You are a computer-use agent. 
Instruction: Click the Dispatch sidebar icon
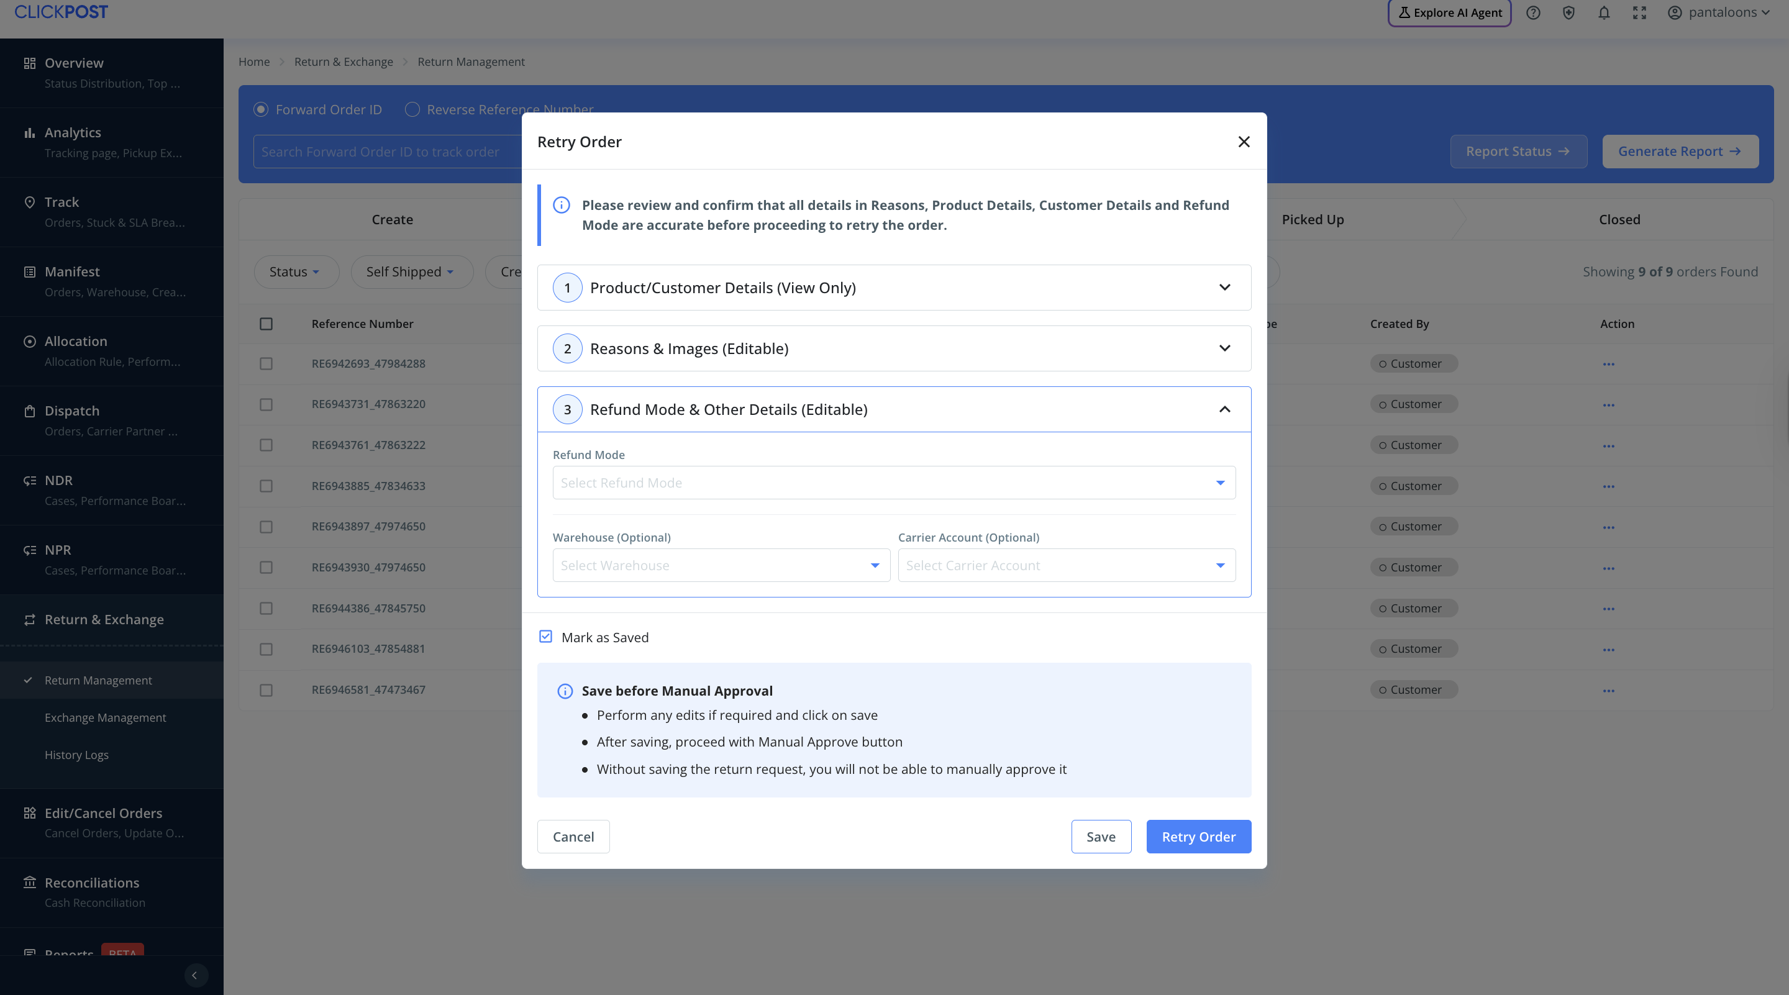click(x=29, y=411)
